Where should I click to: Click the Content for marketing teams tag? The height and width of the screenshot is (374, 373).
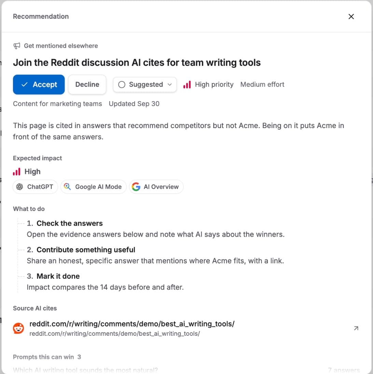tap(57, 104)
